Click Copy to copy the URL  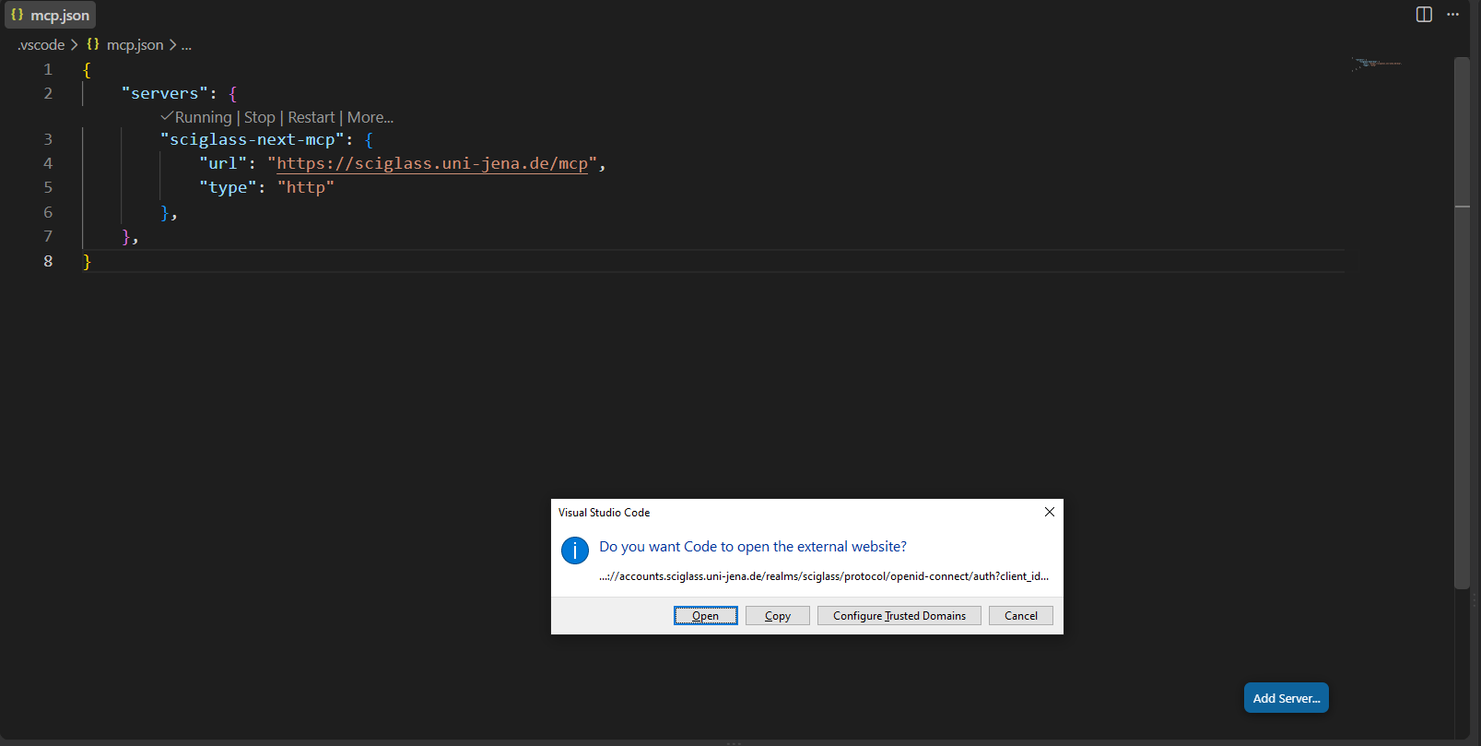point(778,616)
